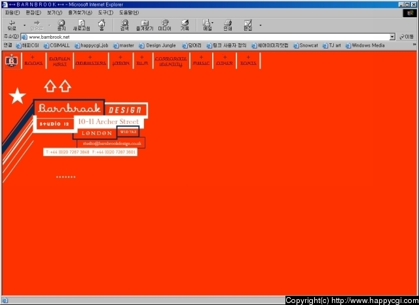Click the white star graphic
The image size is (419, 305).
coord(18,96)
